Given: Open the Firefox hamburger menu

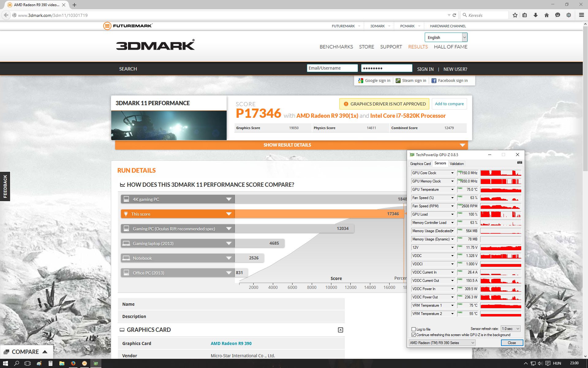Looking at the screenshot, I should [581, 15].
